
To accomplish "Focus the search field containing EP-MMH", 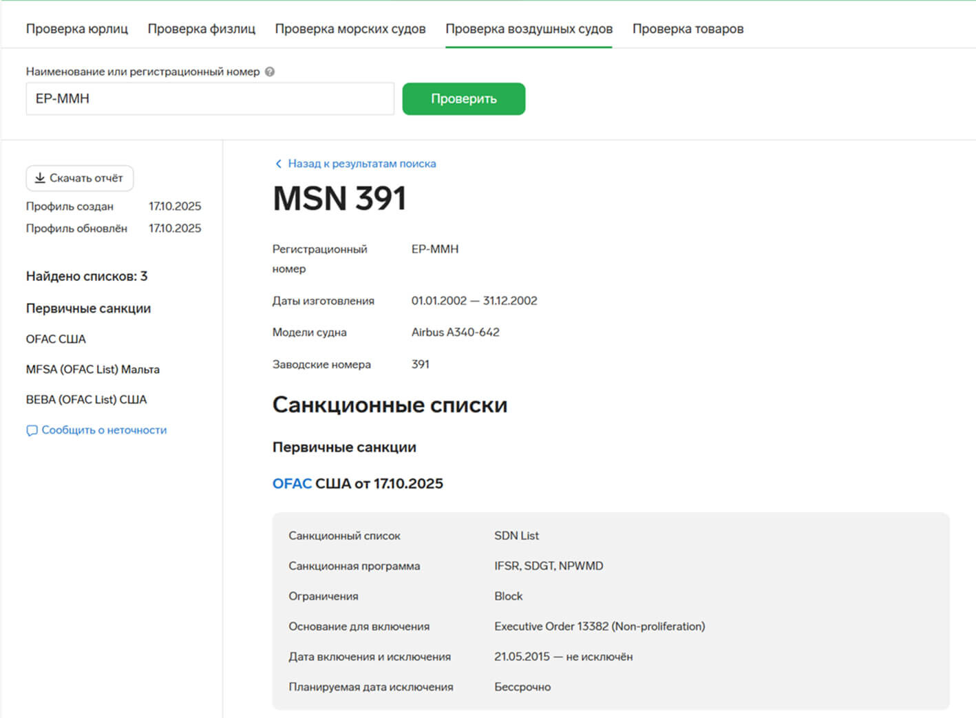I will pos(210,99).
